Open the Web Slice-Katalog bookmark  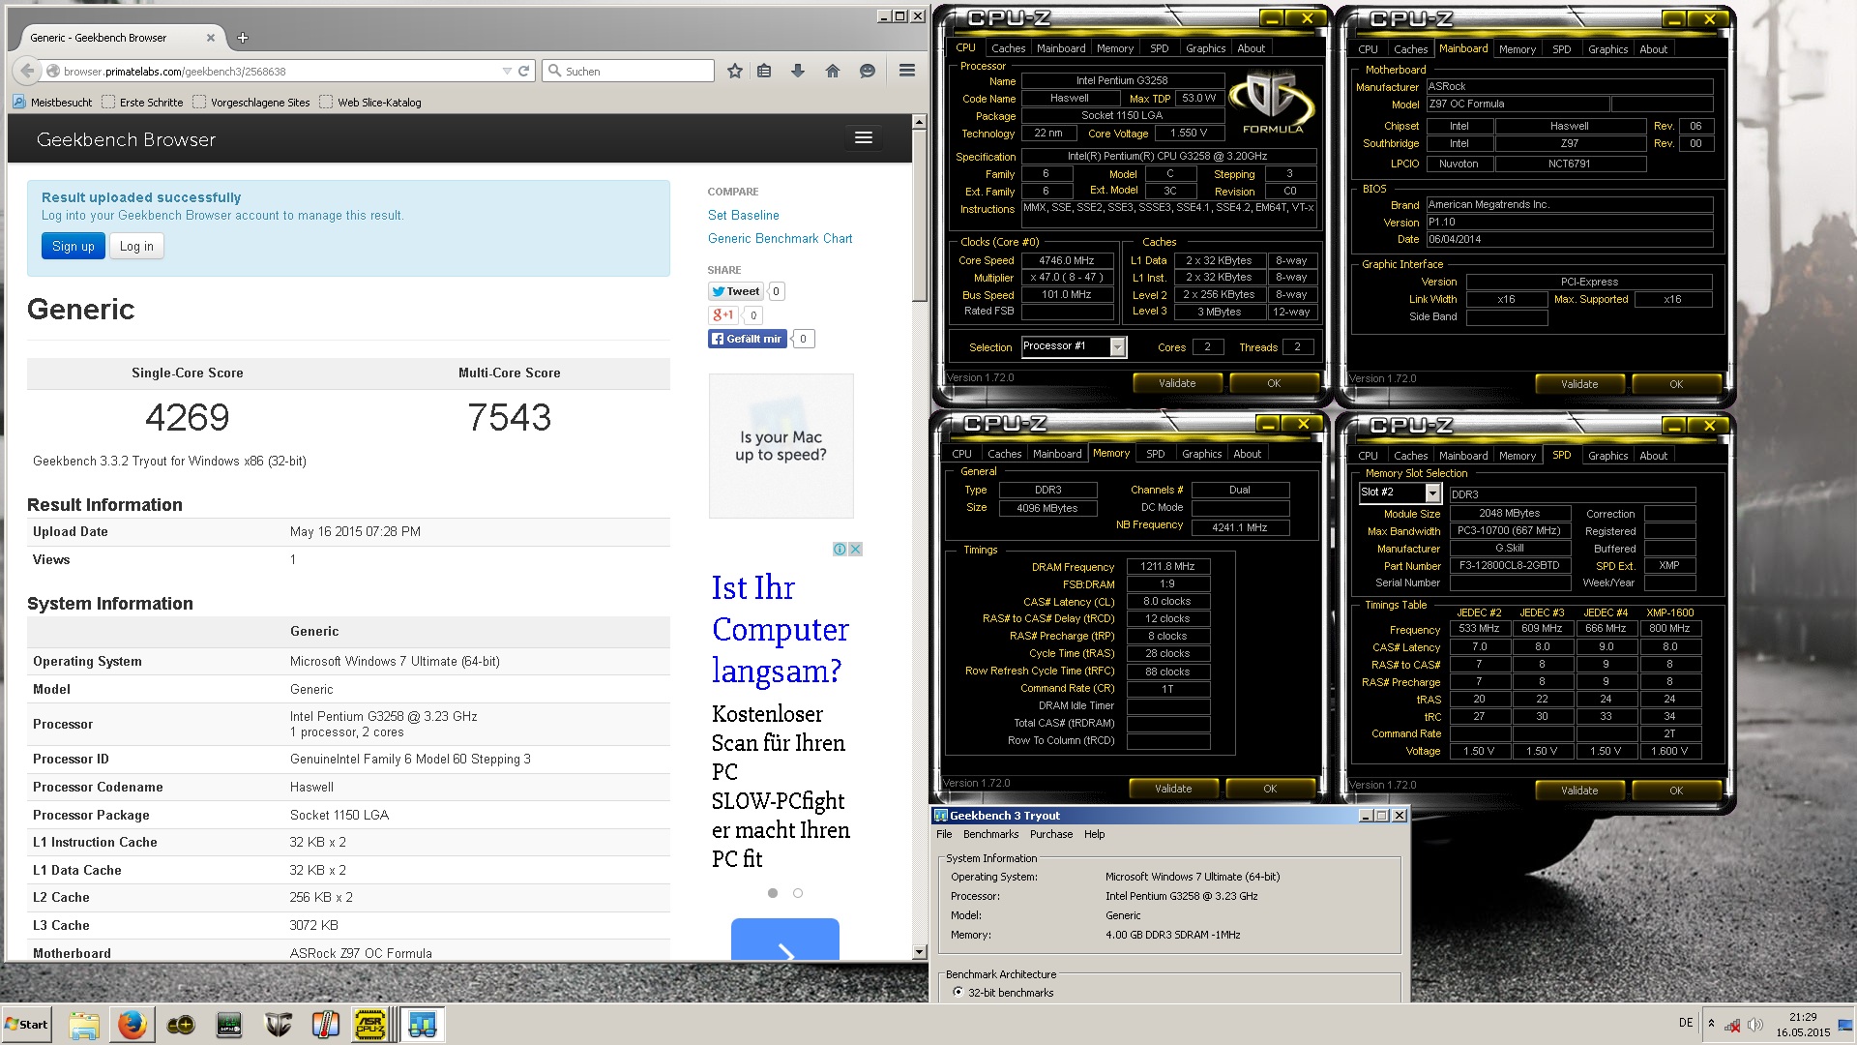pos(369,102)
